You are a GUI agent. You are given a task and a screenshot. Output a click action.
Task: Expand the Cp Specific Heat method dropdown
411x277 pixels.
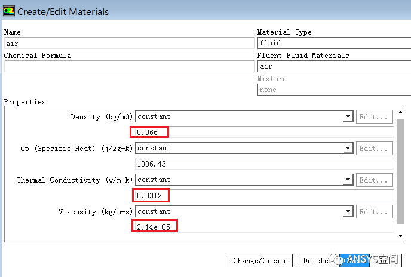point(244,148)
